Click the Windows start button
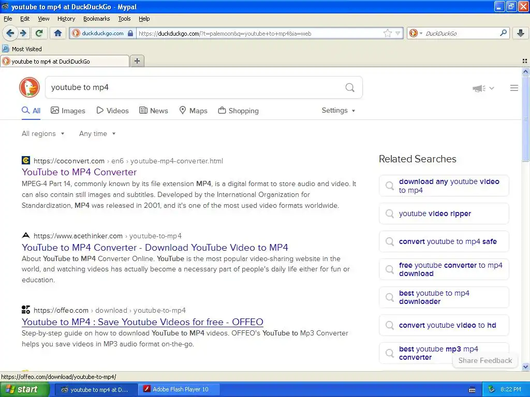The width and height of the screenshot is (530, 397). (x=24, y=389)
